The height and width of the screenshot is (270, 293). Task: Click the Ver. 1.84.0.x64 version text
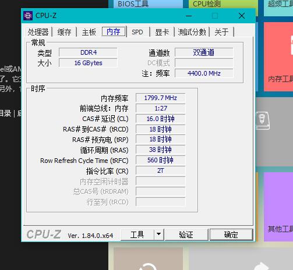[x=90, y=236]
